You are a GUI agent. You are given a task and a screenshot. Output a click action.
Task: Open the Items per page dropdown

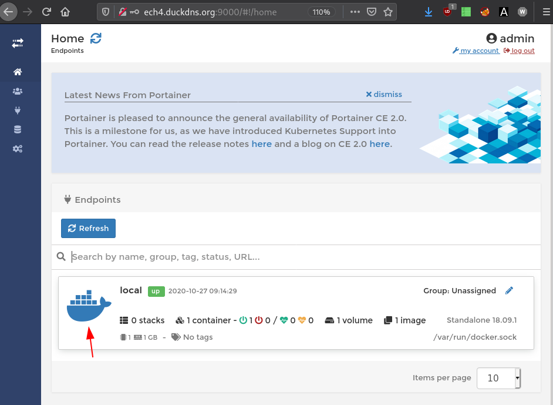[x=498, y=378]
